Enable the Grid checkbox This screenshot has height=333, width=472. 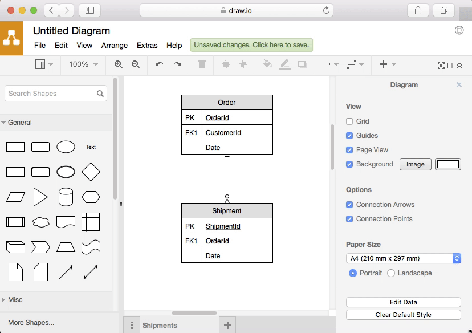click(x=349, y=121)
